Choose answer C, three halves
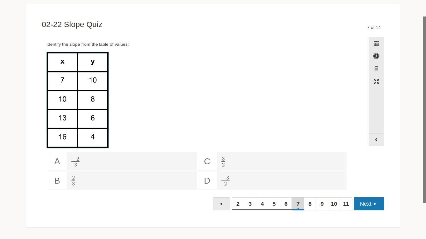 coord(272,162)
